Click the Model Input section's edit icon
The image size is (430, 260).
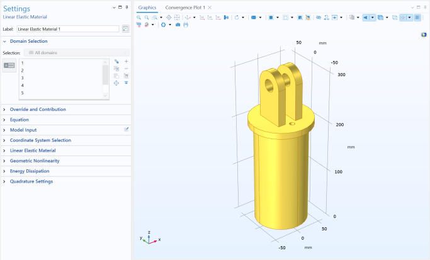click(126, 130)
